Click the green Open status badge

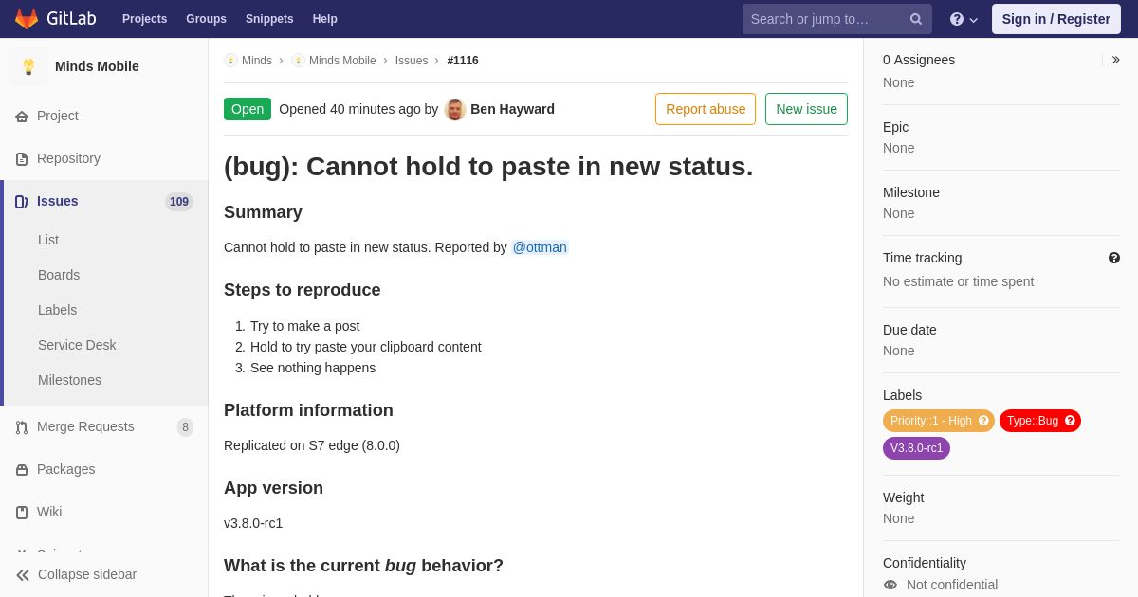[x=248, y=109]
